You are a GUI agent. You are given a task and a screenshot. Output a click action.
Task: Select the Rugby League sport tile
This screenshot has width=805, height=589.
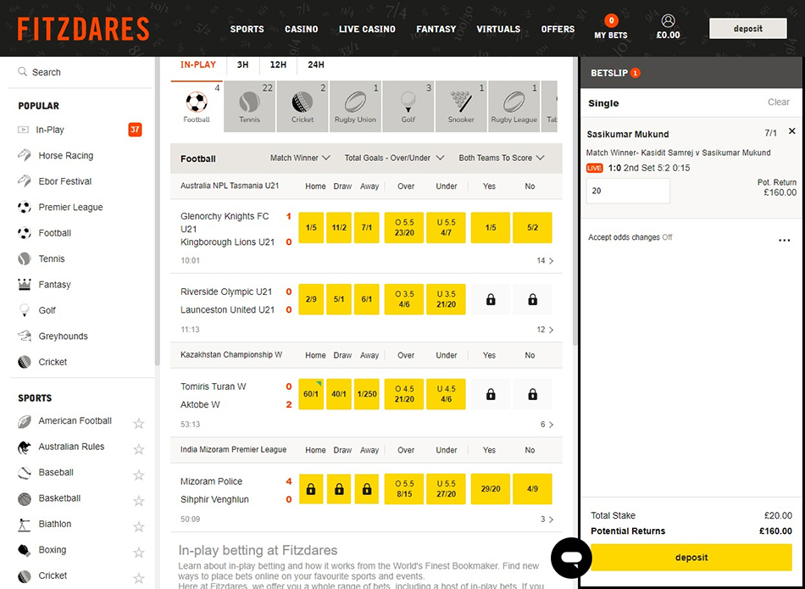(514, 106)
